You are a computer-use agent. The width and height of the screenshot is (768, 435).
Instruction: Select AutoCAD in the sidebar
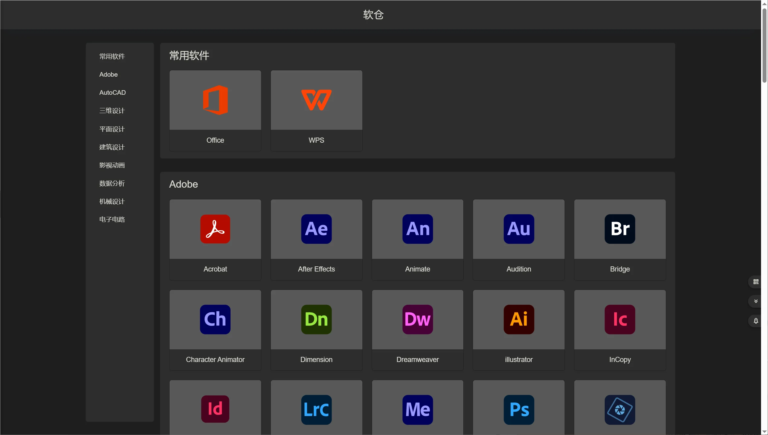[112, 93]
